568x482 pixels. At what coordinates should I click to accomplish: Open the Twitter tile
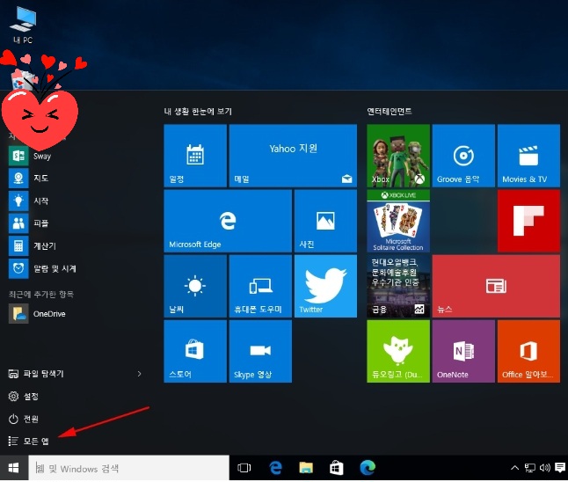[325, 286]
